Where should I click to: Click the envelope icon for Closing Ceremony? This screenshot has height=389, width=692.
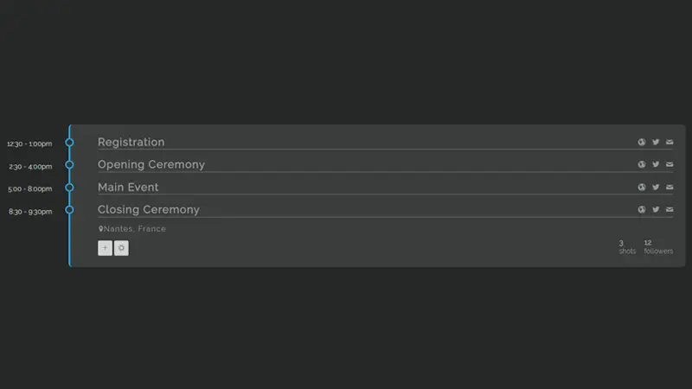(670, 210)
